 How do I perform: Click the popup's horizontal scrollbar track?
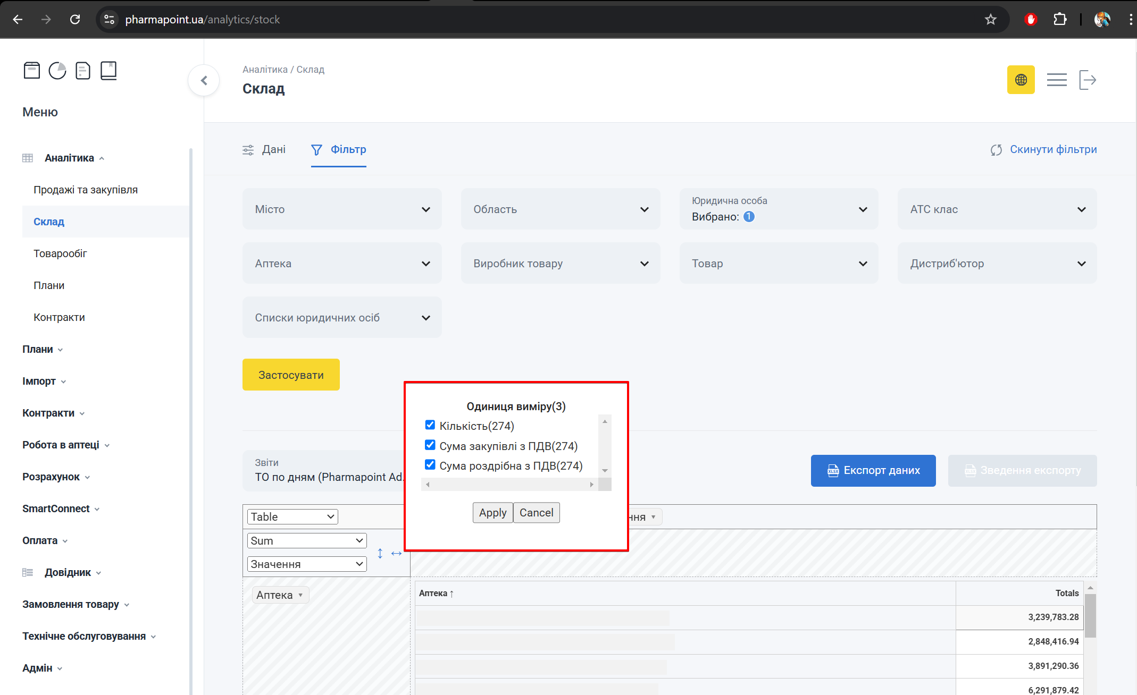tap(509, 485)
